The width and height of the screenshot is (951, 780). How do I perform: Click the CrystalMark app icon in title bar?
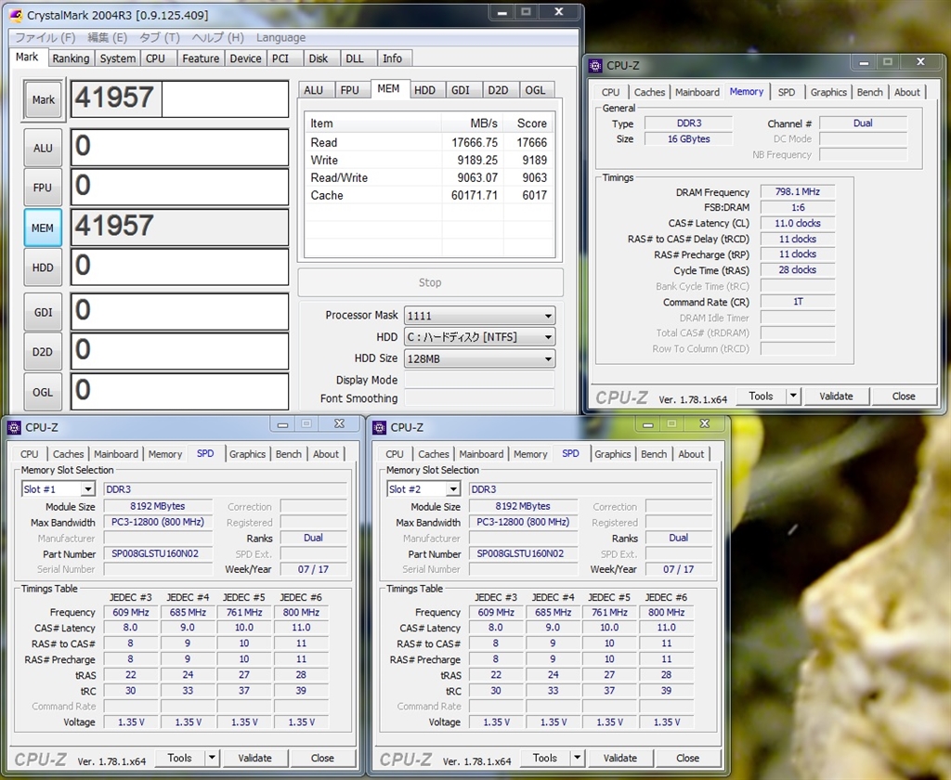pos(17,15)
